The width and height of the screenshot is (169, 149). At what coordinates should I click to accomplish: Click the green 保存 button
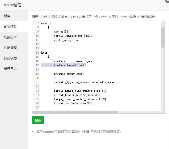pos(38,120)
